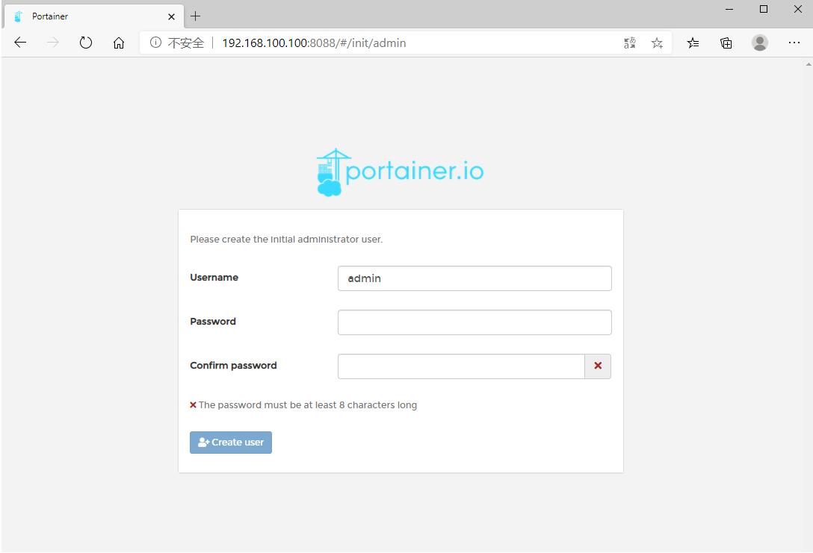Click the Password label
813x553 pixels.
[x=213, y=322]
